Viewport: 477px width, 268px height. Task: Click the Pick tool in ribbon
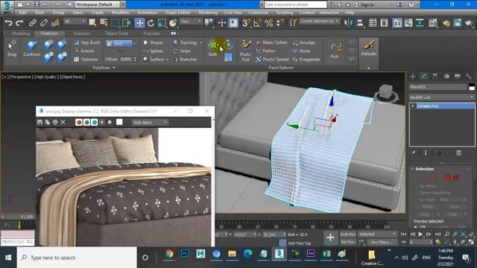pos(335,51)
